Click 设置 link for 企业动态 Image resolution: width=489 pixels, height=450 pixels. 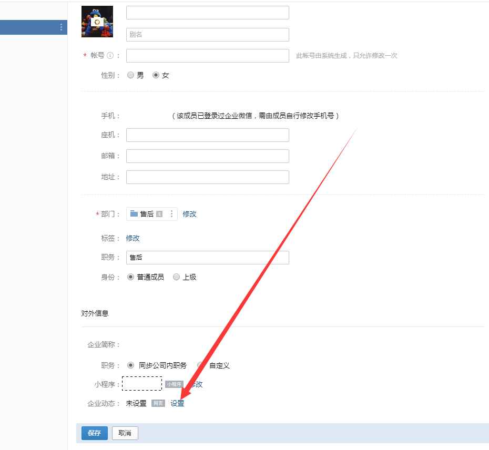177,403
